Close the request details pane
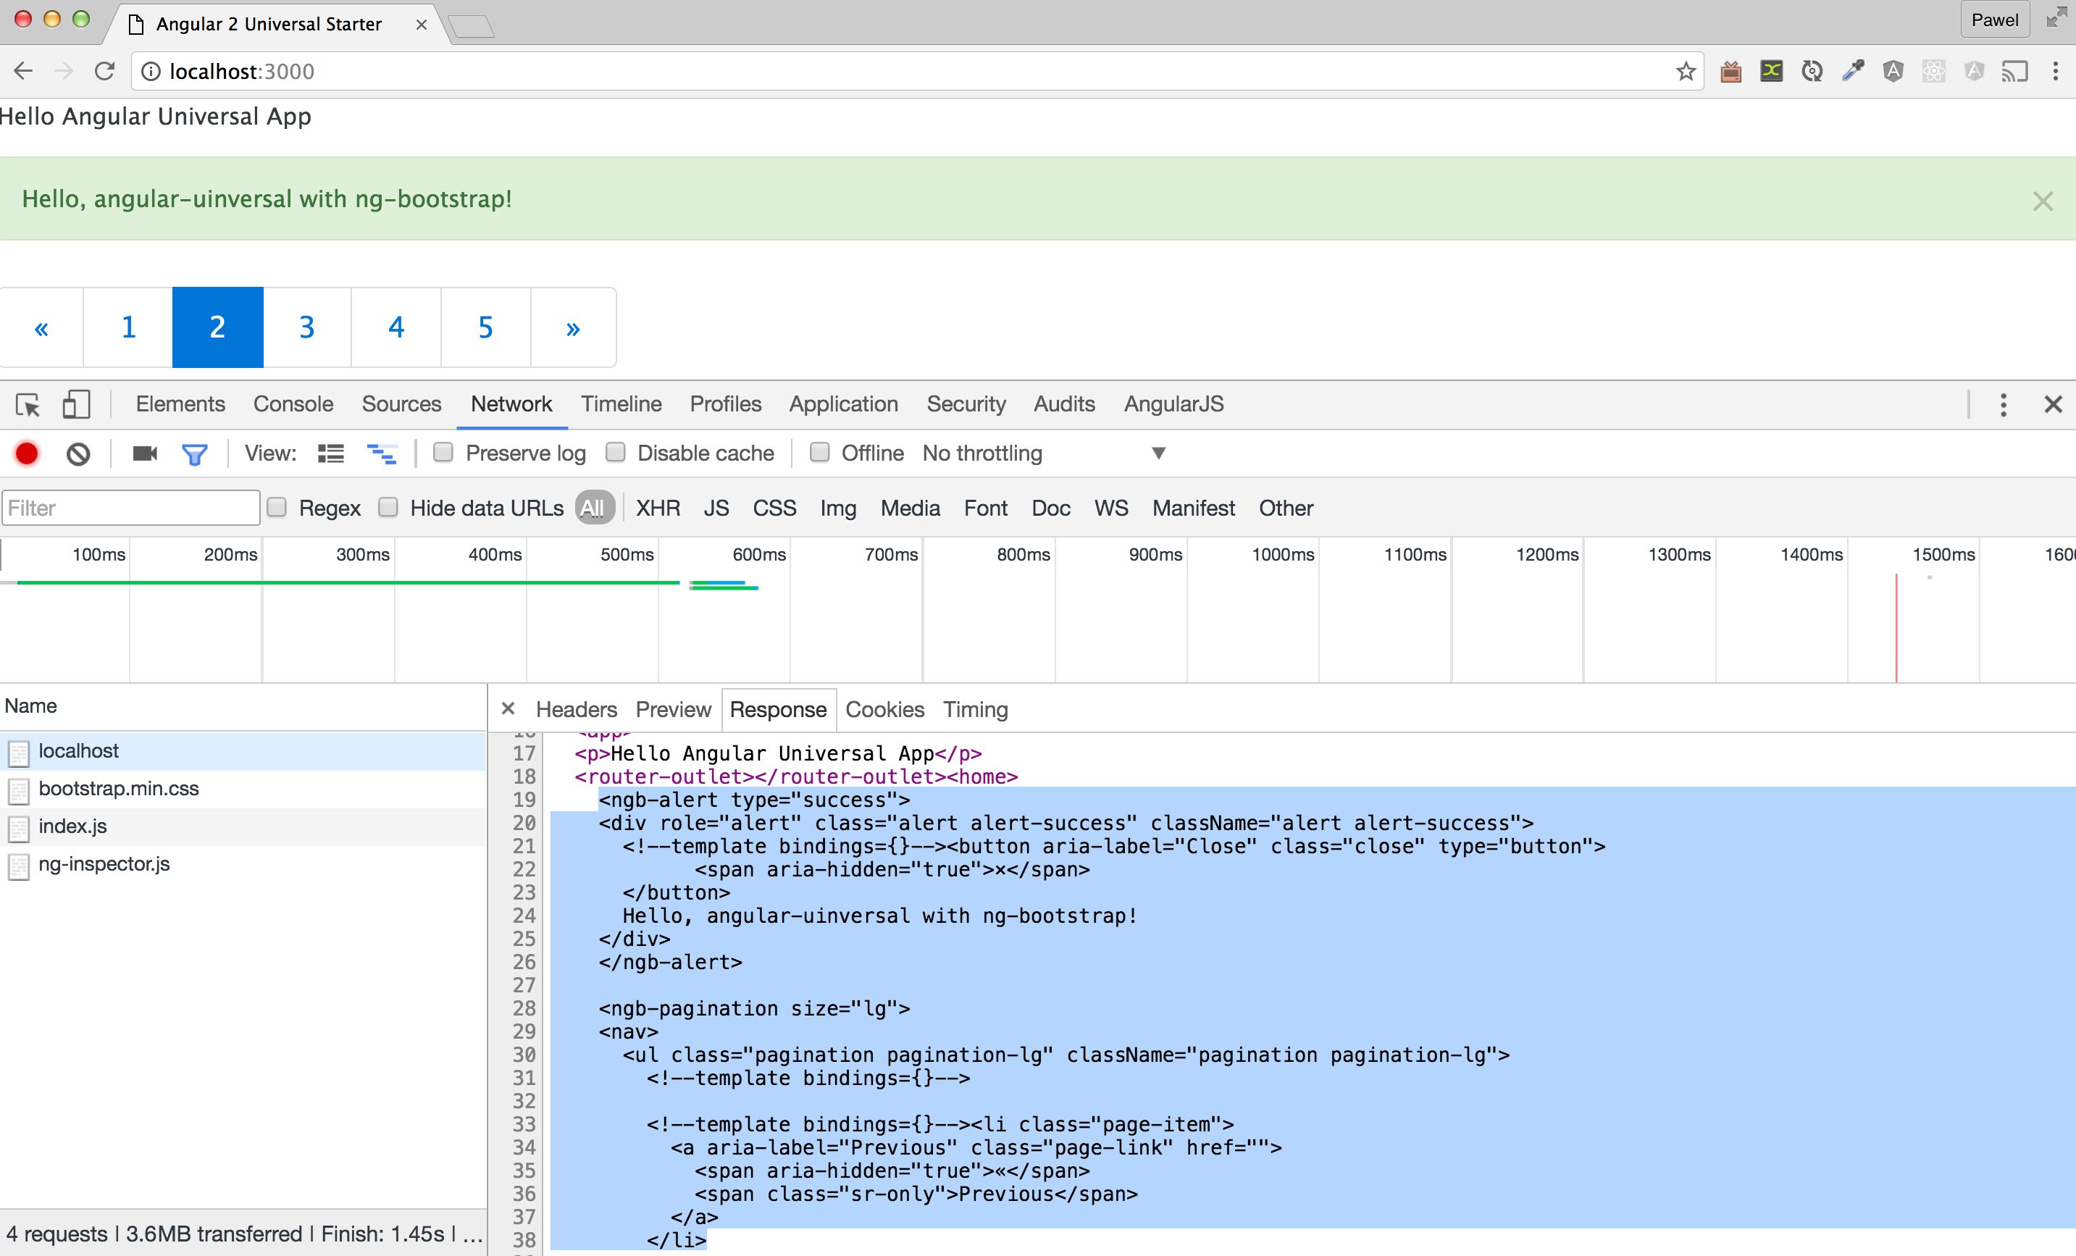This screenshot has height=1256, width=2076. pyautogui.click(x=508, y=708)
